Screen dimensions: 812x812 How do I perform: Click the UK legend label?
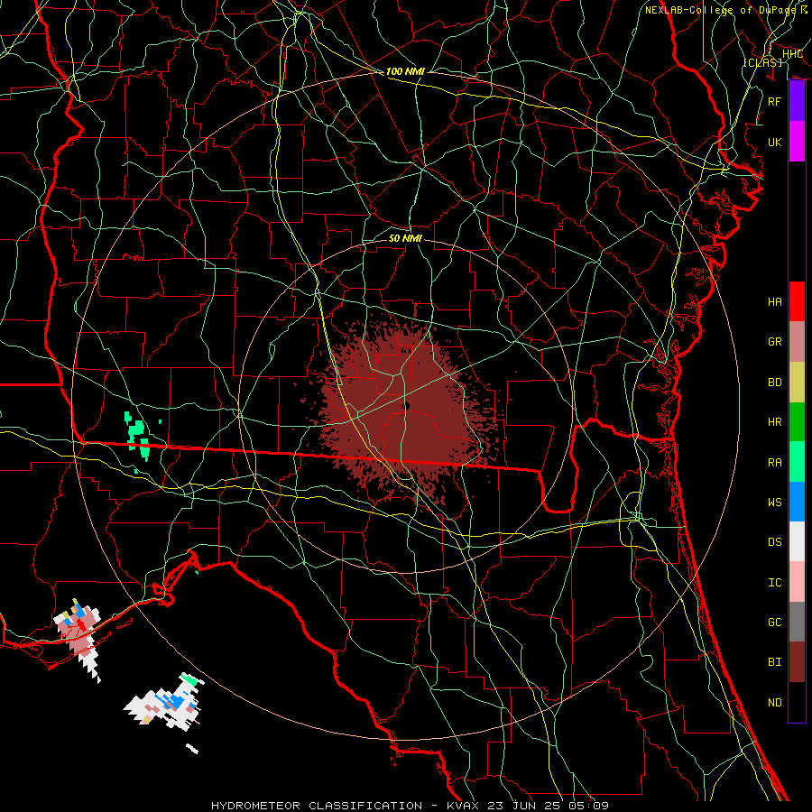[775, 142]
